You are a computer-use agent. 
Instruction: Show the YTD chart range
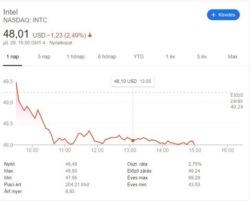(139, 57)
